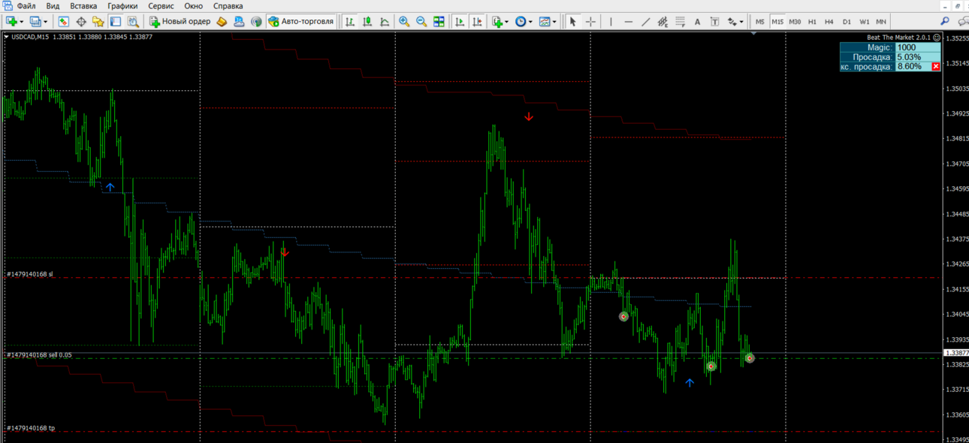Open the Вид menu
The height and width of the screenshot is (443, 969).
(53, 6)
